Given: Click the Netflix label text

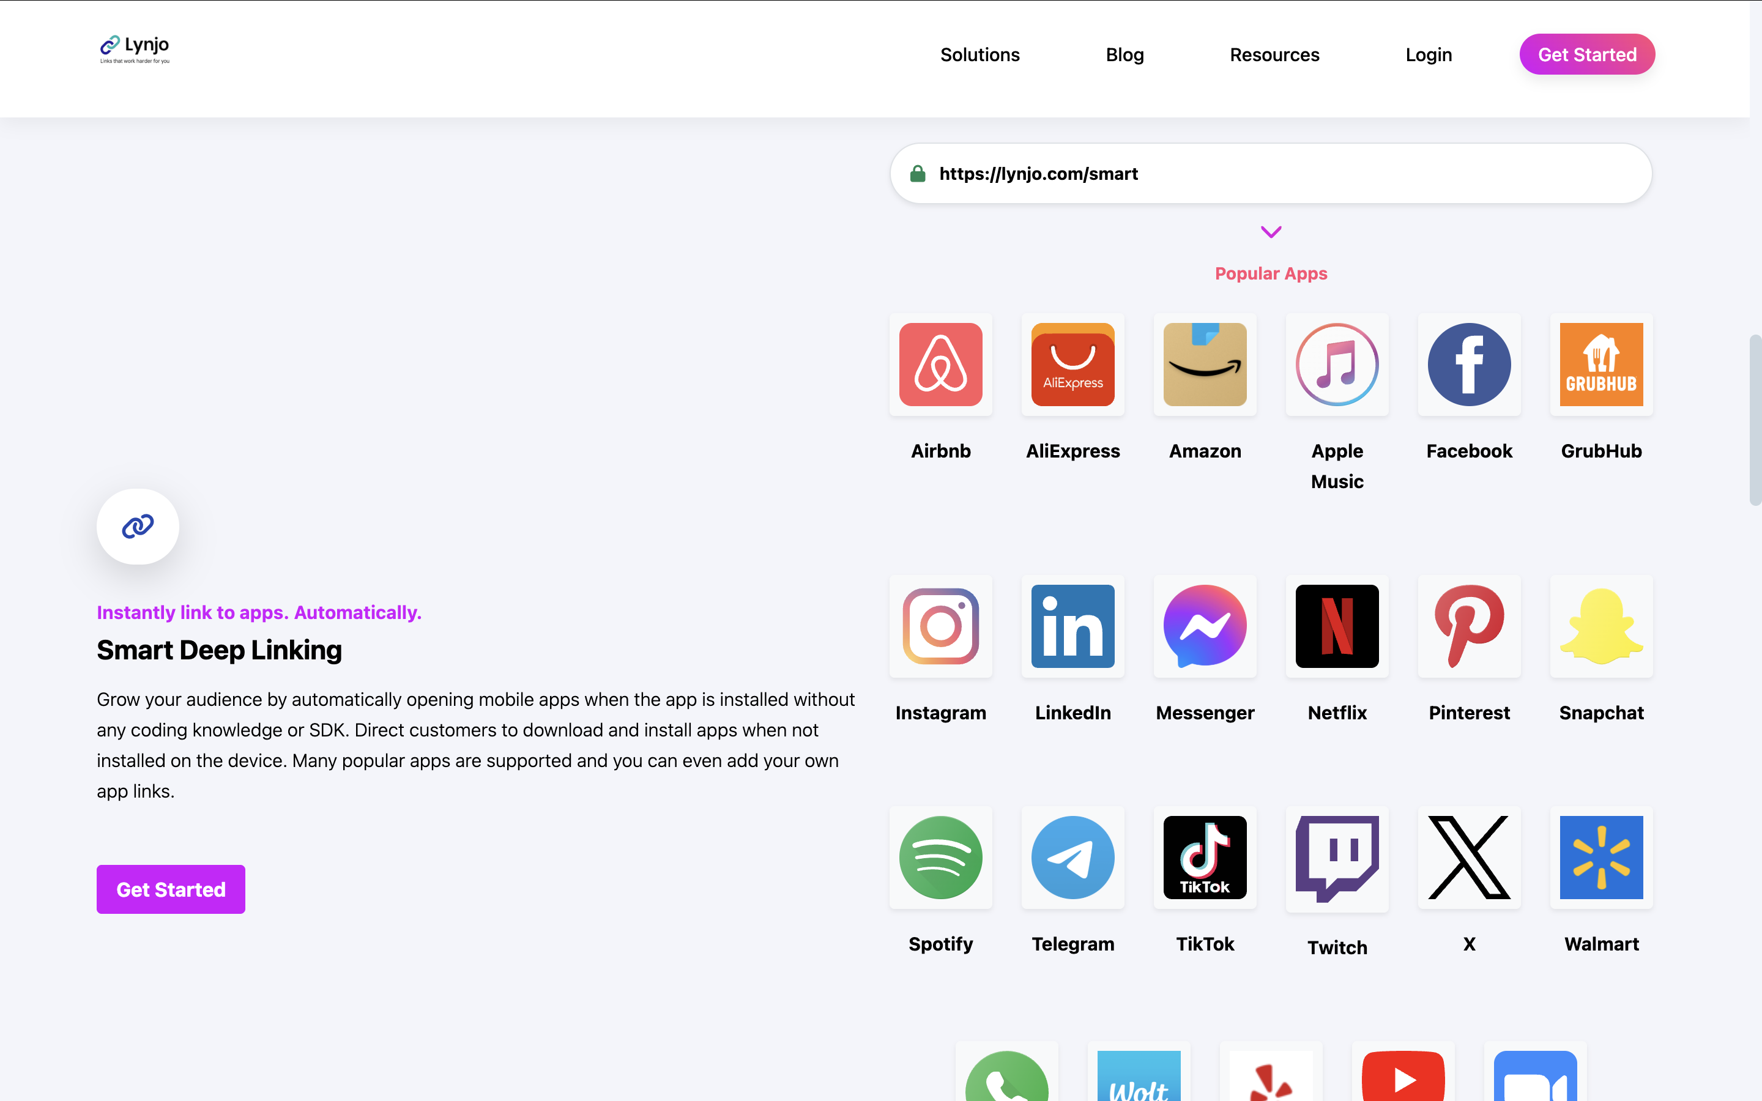Looking at the screenshot, I should click(x=1337, y=713).
